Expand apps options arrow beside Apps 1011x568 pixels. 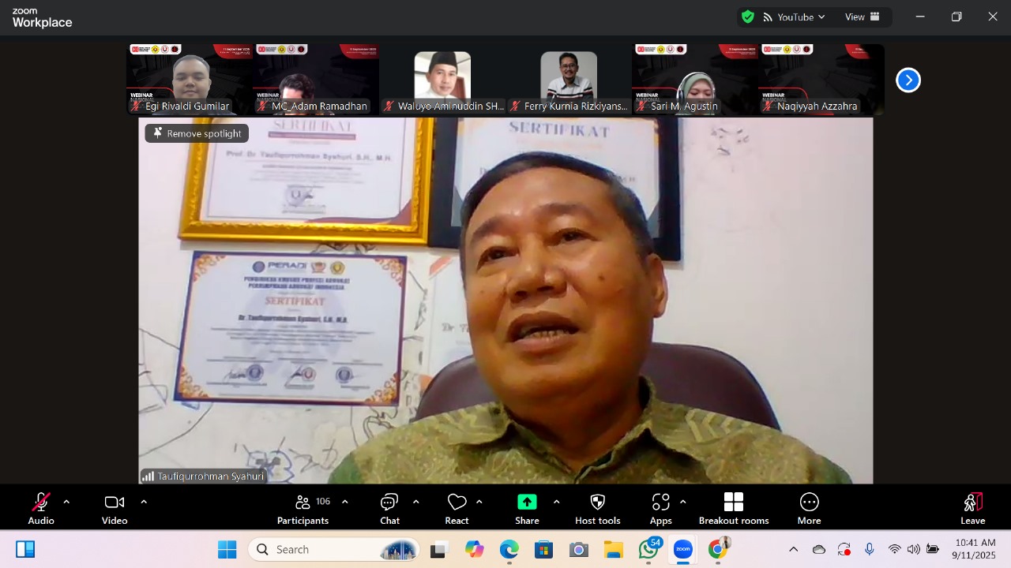point(682,502)
